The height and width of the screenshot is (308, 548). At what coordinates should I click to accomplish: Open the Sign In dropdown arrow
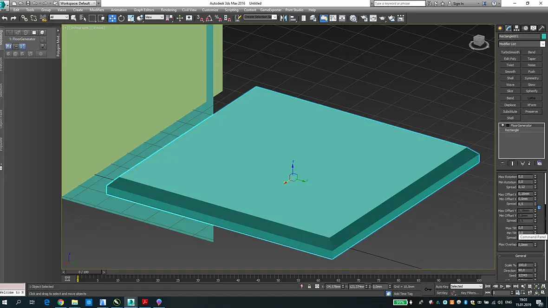478,4
